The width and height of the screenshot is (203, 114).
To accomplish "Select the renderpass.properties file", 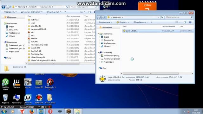I will coord(39,45).
